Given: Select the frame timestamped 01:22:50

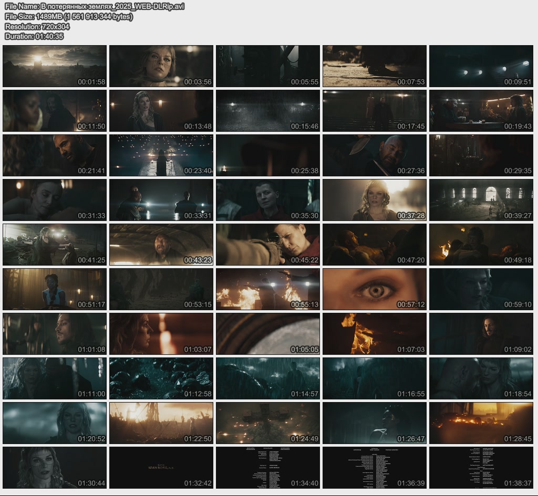Looking at the screenshot, I should [161, 423].
